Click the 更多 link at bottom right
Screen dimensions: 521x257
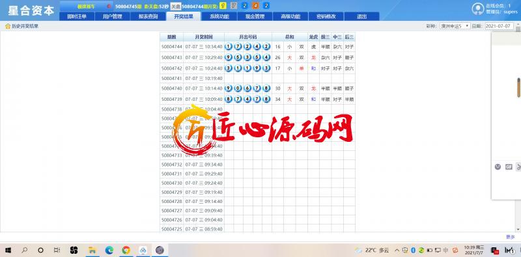511,237
